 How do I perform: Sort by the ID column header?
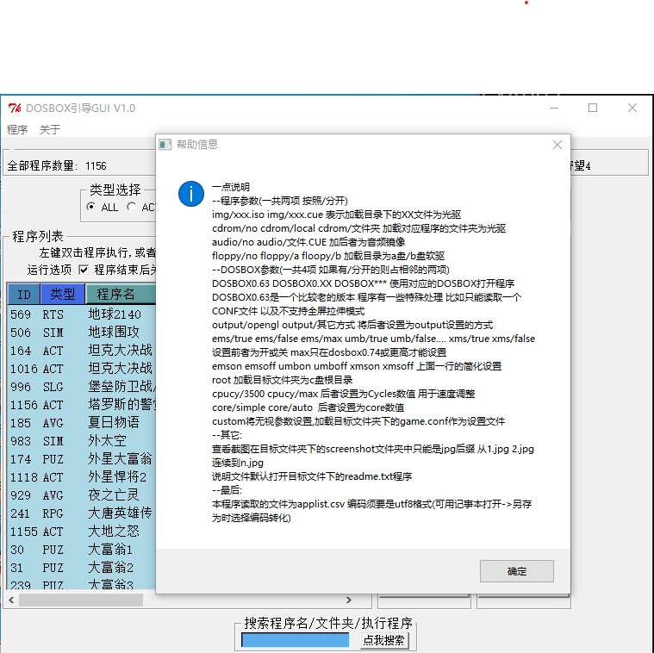coord(24,294)
